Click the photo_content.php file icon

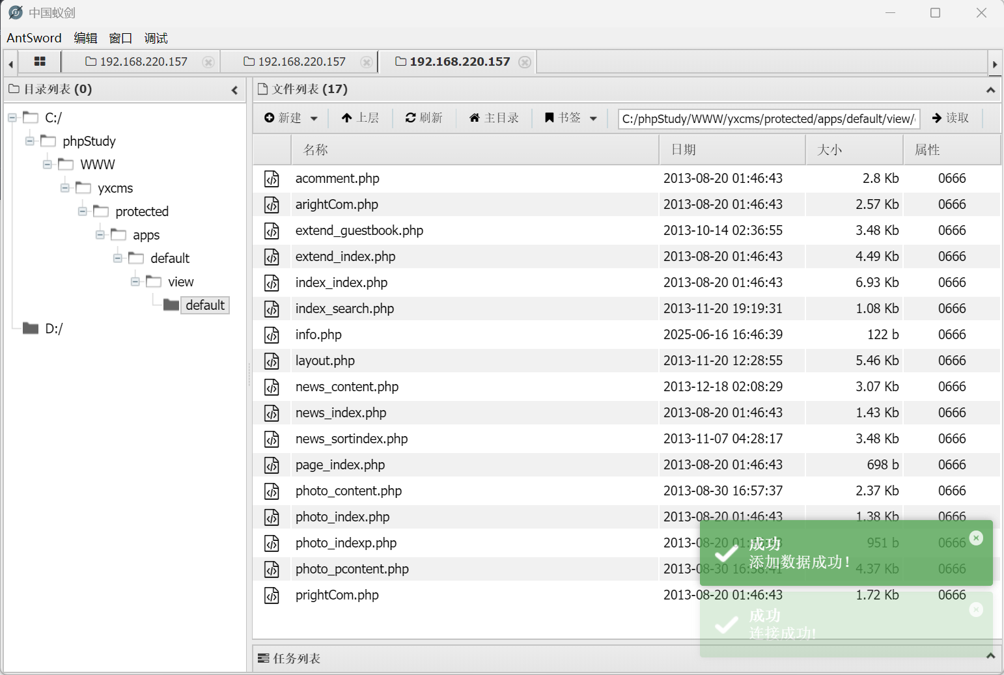[x=272, y=491]
